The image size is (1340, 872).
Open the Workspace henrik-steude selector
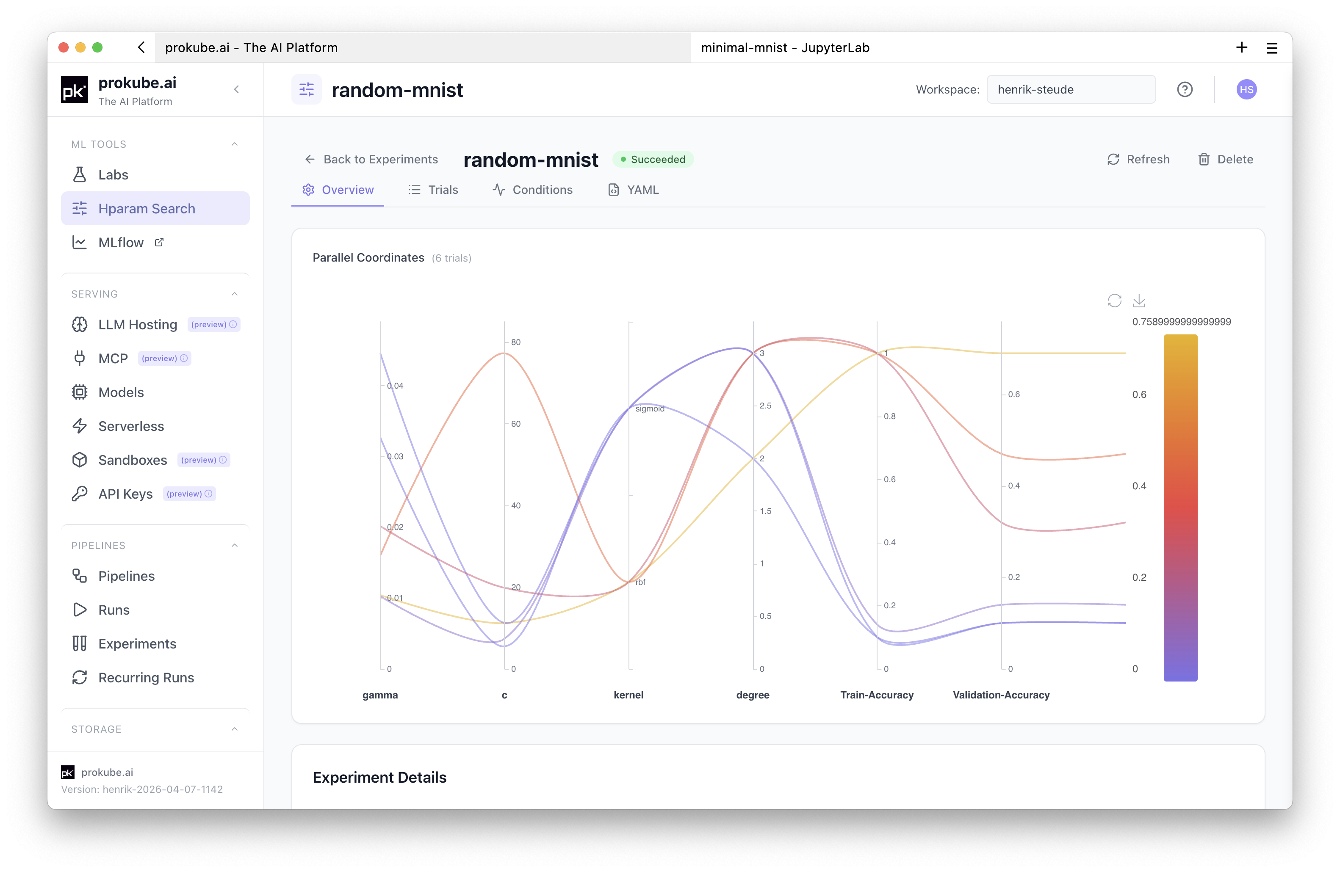click(1071, 89)
